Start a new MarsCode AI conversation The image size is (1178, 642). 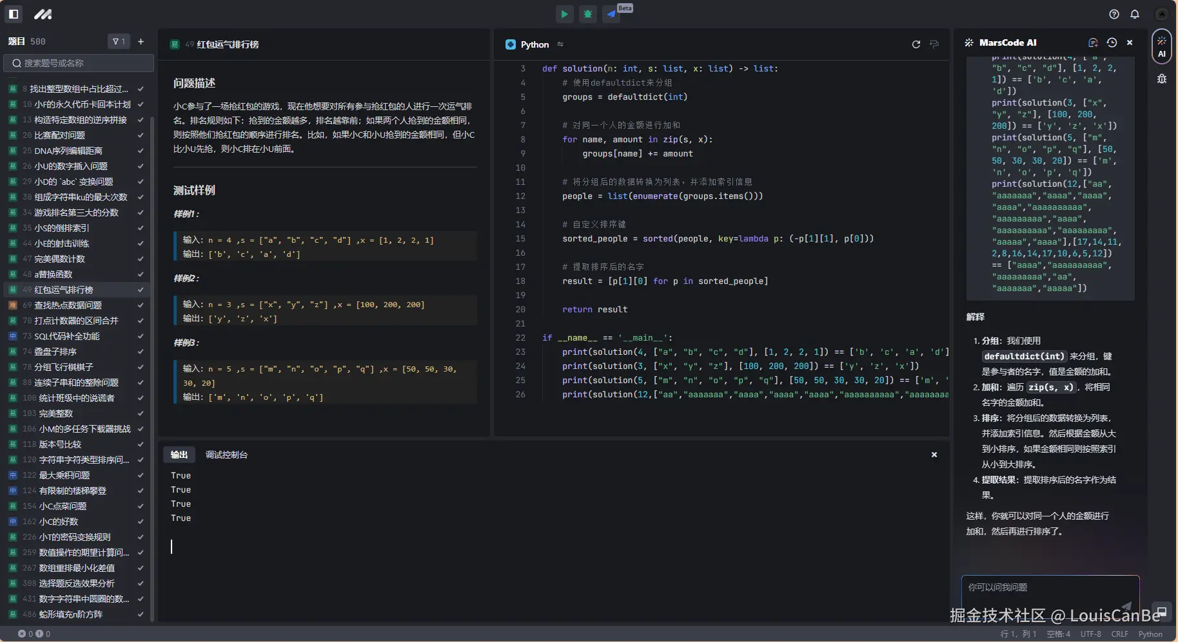[1093, 42]
